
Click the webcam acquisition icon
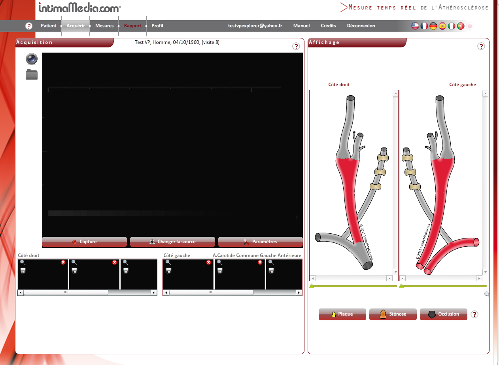coord(32,59)
